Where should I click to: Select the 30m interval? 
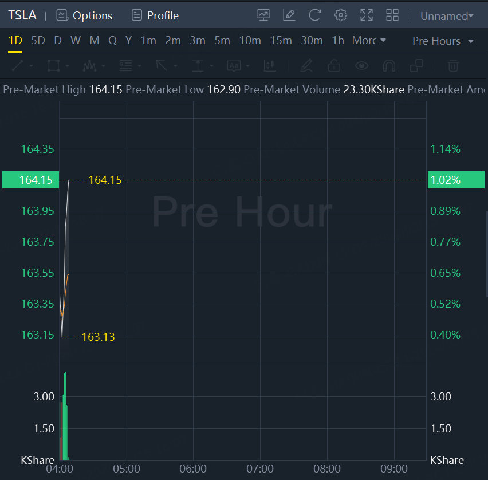point(312,41)
